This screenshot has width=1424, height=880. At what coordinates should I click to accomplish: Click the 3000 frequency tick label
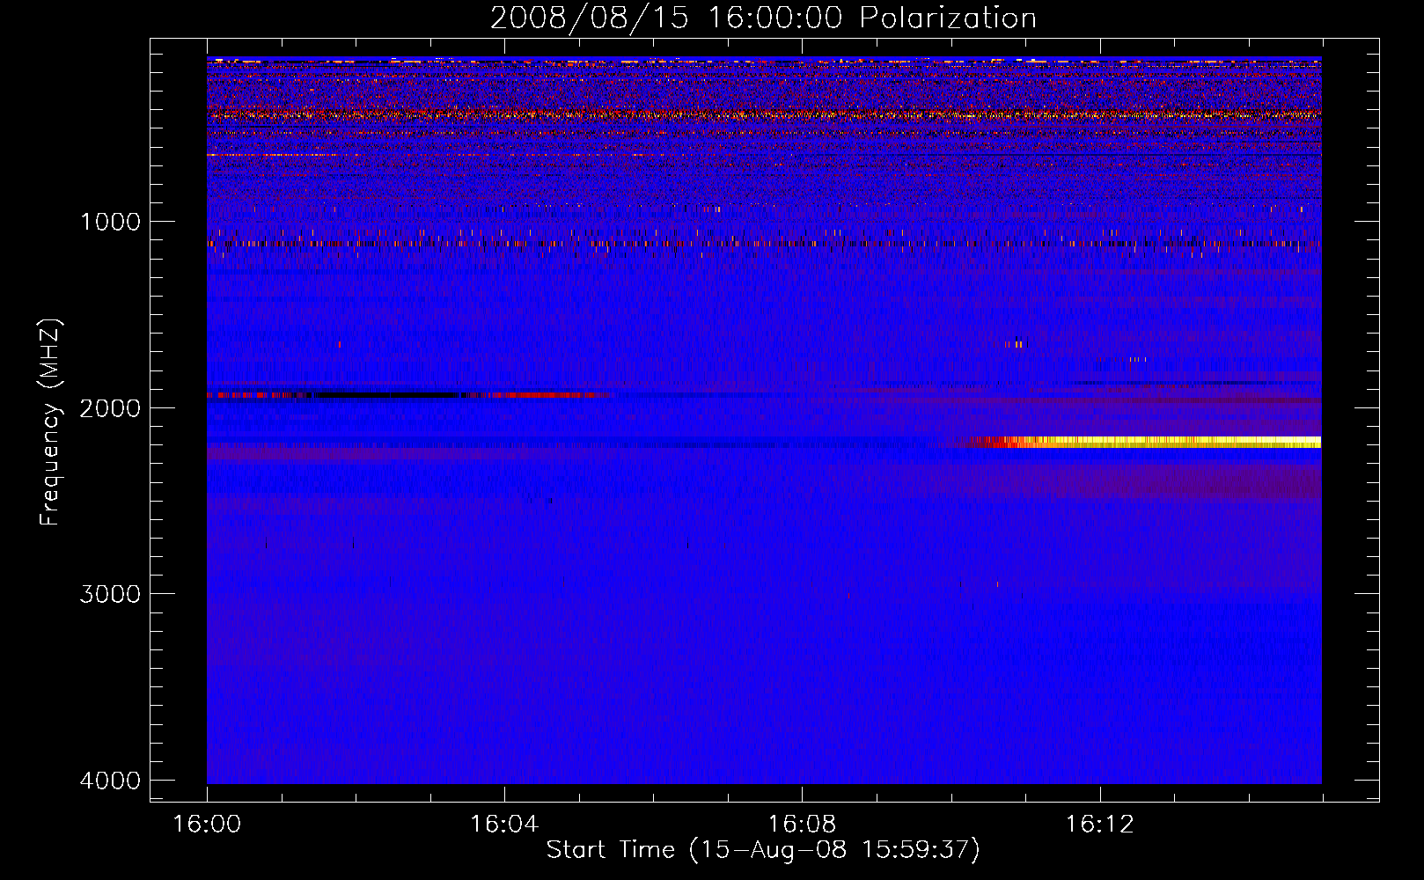110,594
